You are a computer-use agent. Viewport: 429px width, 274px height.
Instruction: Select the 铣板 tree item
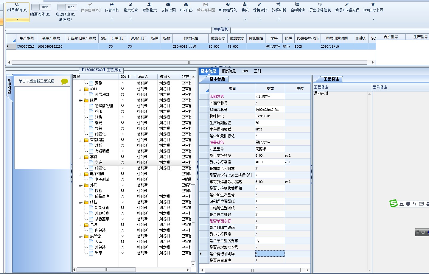point(98,191)
